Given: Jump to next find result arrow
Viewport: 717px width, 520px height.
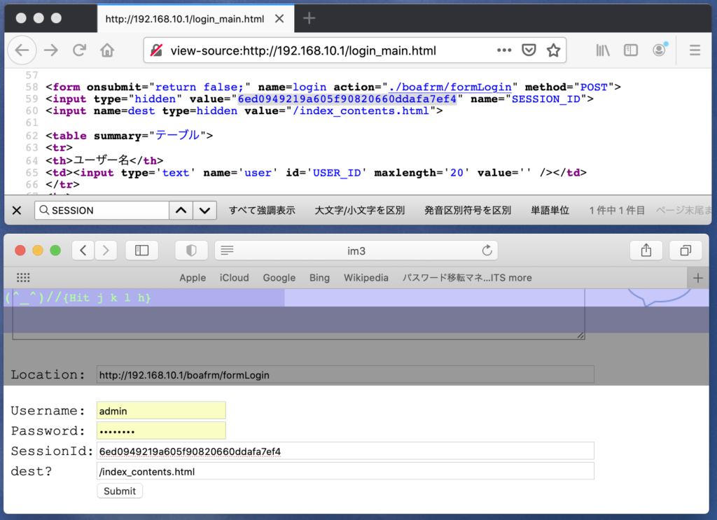Looking at the screenshot, I should 204,210.
